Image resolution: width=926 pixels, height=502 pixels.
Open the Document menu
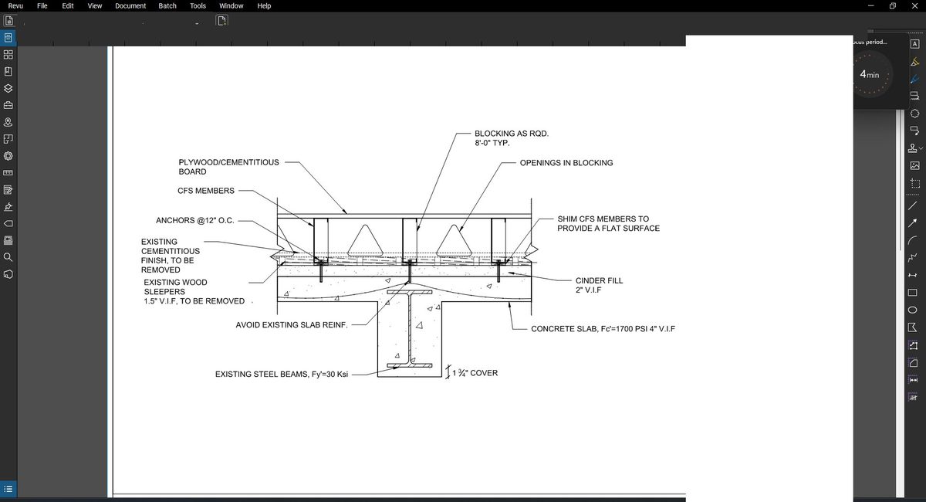pos(130,5)
